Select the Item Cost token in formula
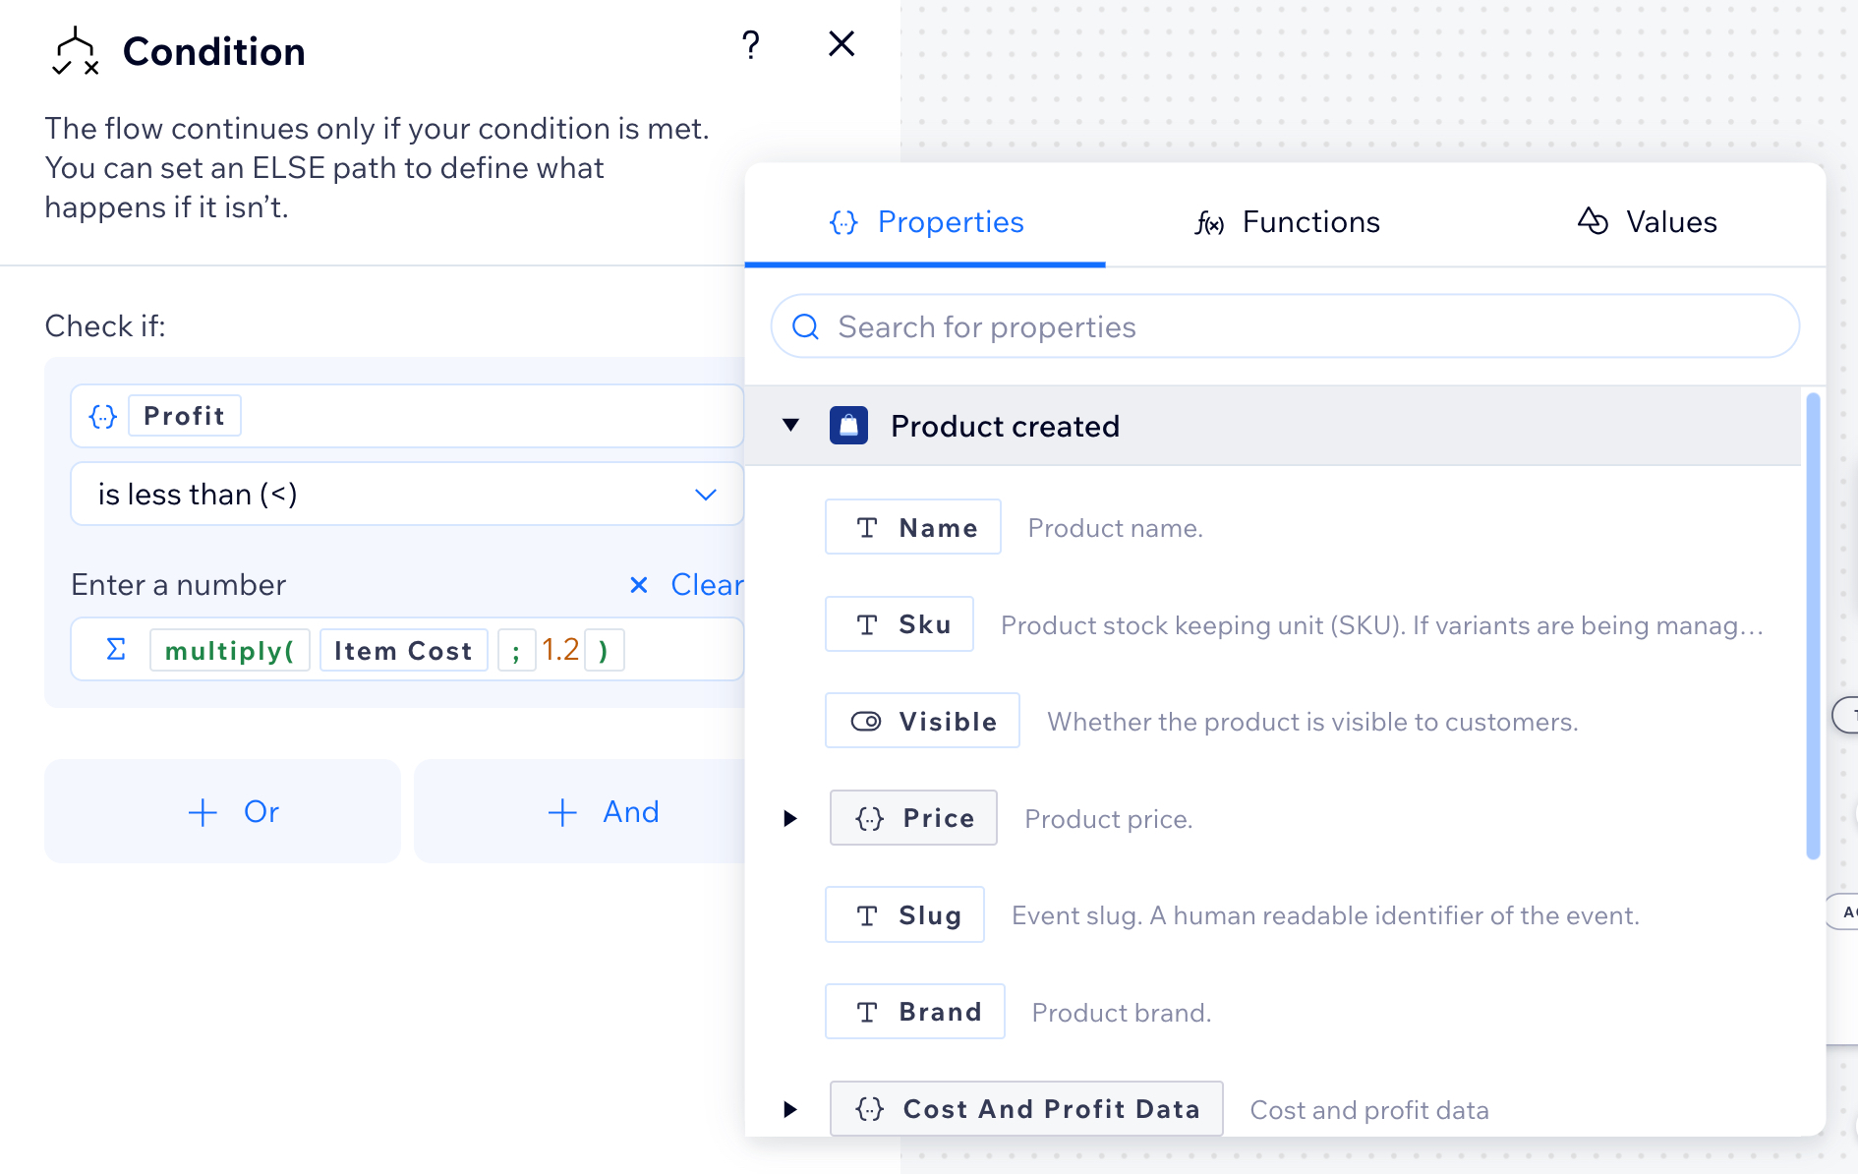 403,650
